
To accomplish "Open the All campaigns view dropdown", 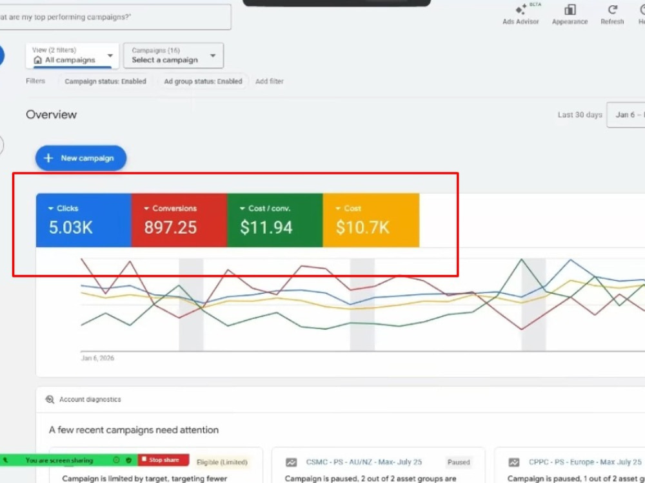I will [72, 55].
